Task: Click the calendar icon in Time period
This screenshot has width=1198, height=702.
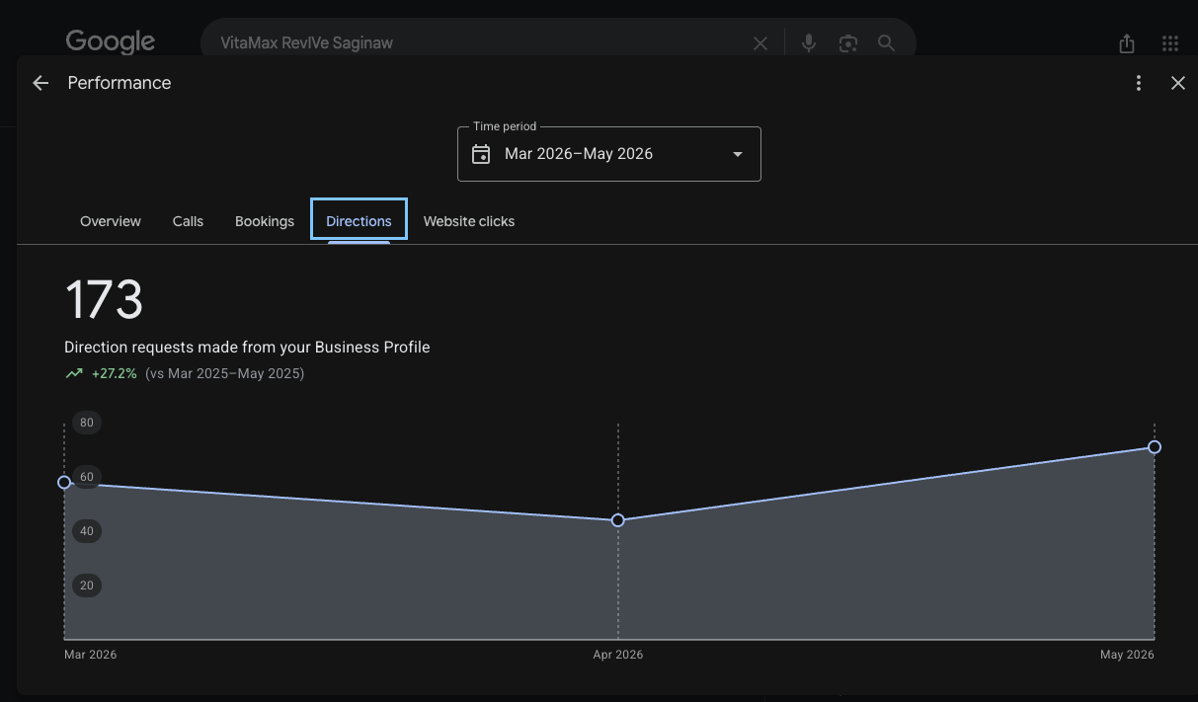Action: click(x=481, y=154)
